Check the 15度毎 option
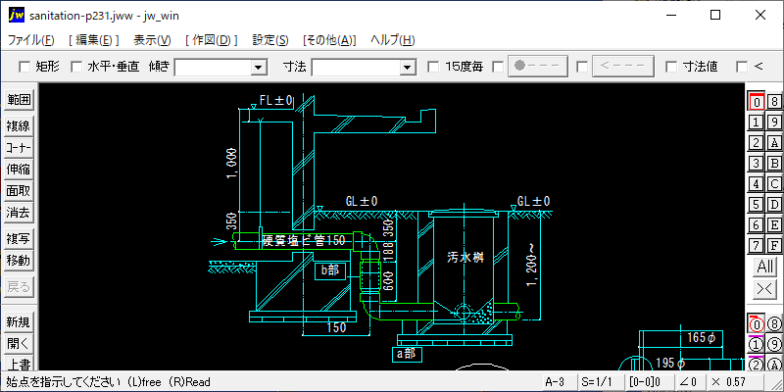Image resolution: width=784 pixels, height=392 pixels. pos(433,67)
